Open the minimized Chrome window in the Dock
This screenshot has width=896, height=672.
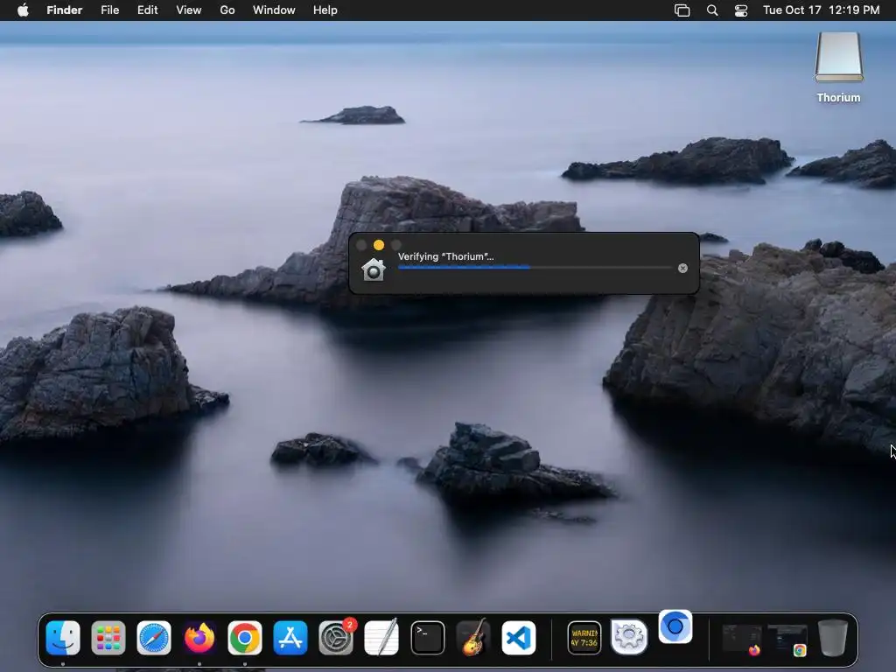[x=787, y=640]
